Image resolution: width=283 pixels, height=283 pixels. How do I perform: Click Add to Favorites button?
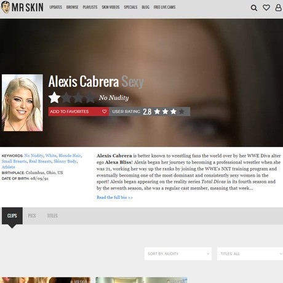[79, 111]
